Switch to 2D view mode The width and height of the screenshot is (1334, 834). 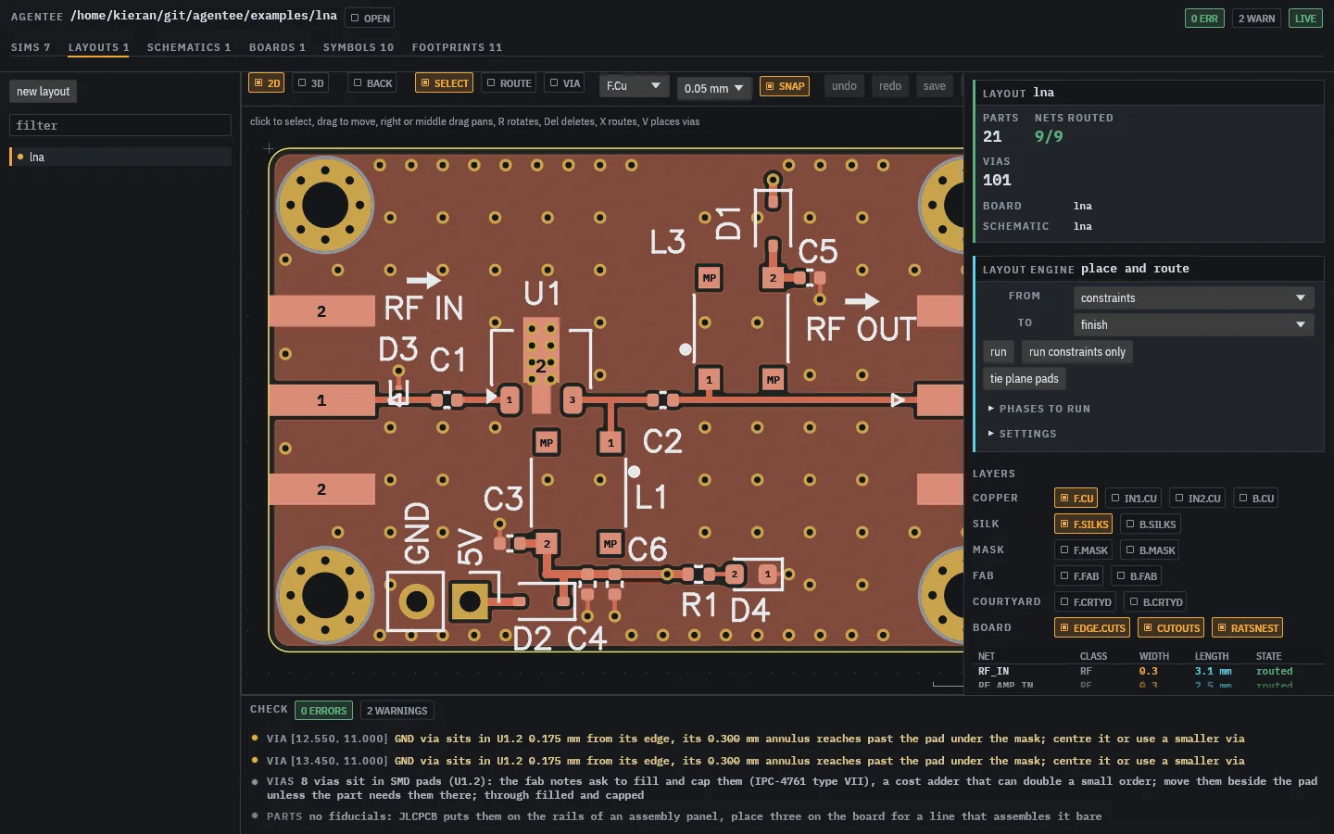point(267,83)
